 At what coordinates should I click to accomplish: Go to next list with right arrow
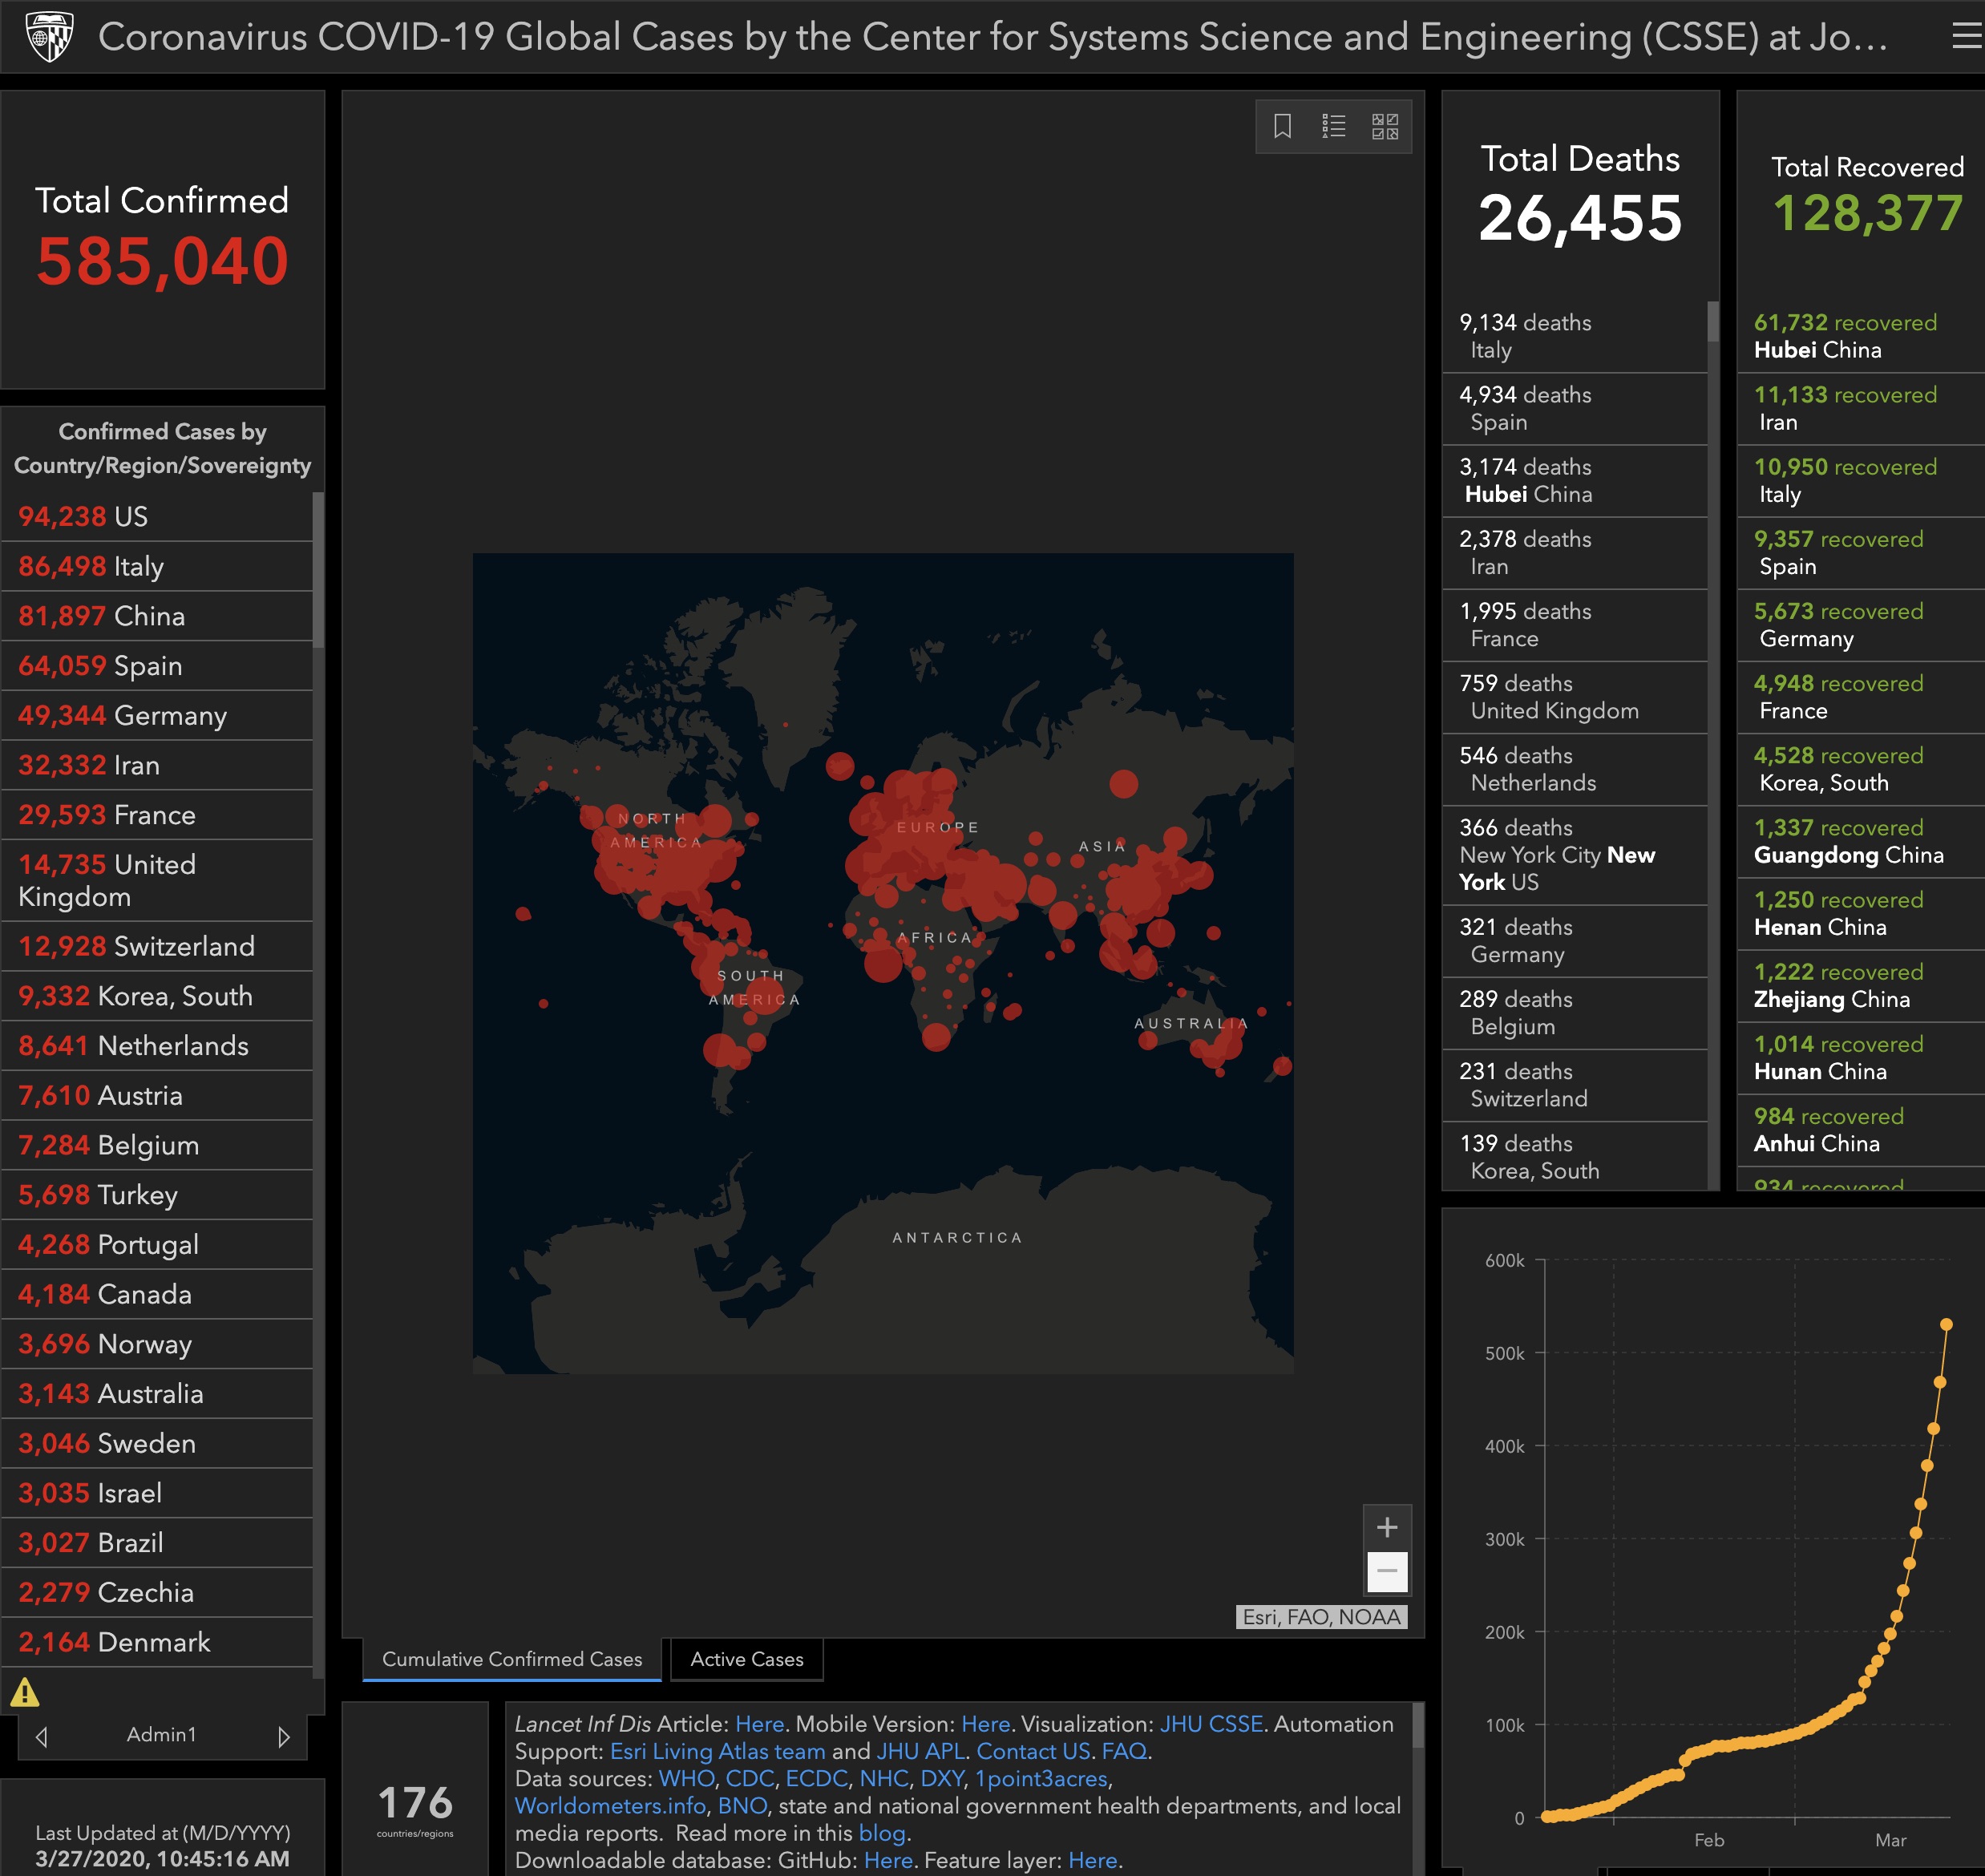click(284, 1737)
